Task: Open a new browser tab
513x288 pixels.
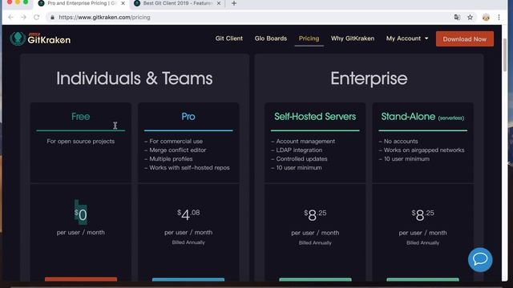Action: [x=234, y=3]
